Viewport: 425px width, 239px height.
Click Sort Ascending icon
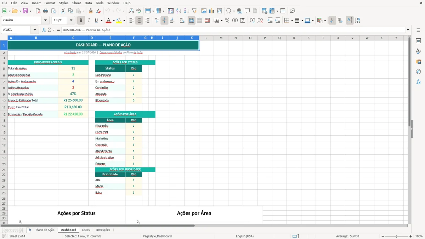point(179,11)
